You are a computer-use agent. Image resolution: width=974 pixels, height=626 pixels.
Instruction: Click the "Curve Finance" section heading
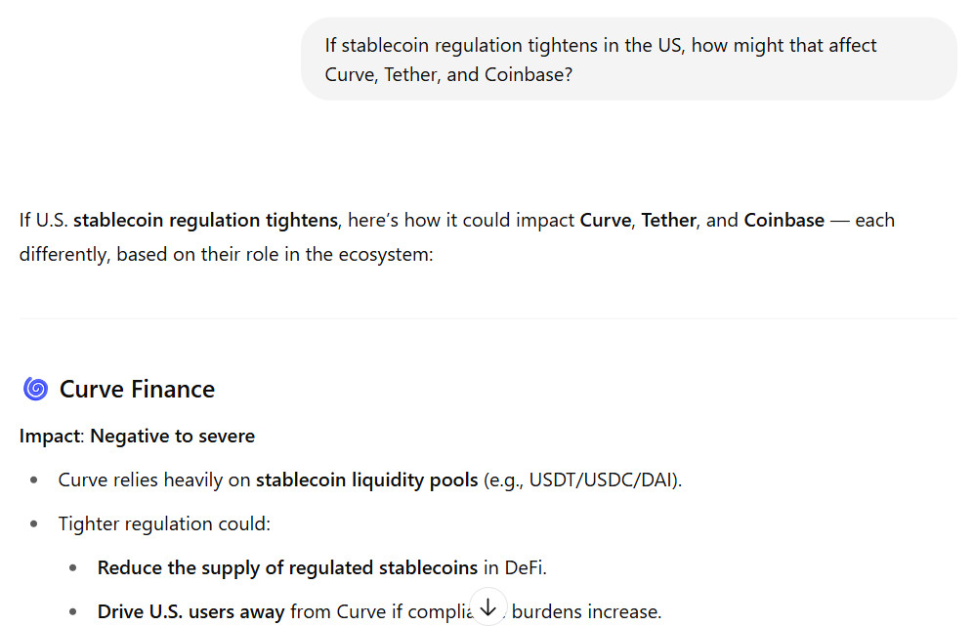[137, 389]
